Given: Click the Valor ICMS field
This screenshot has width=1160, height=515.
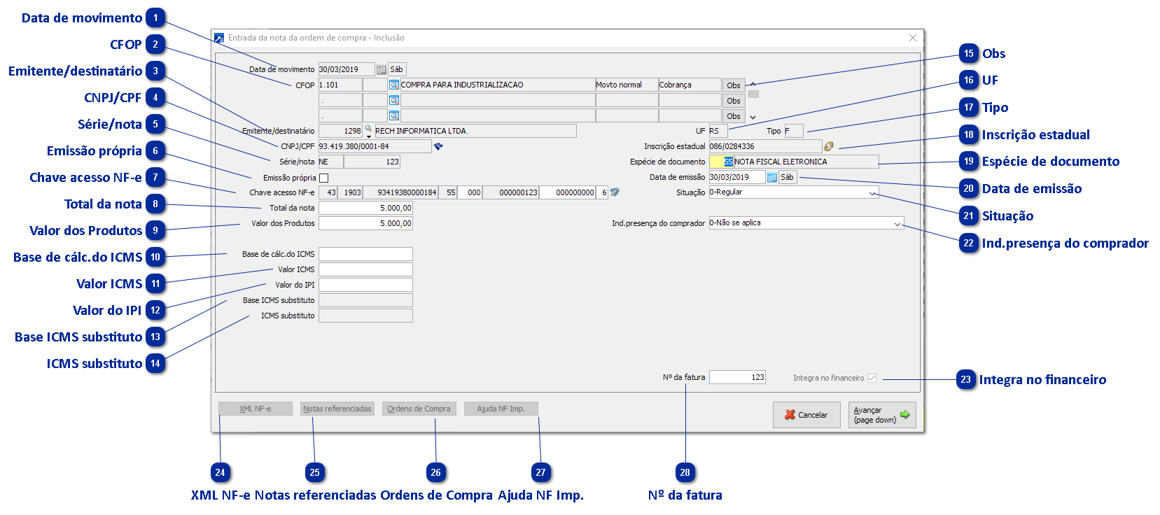Looking at the screenshot, I should (365, 269).
